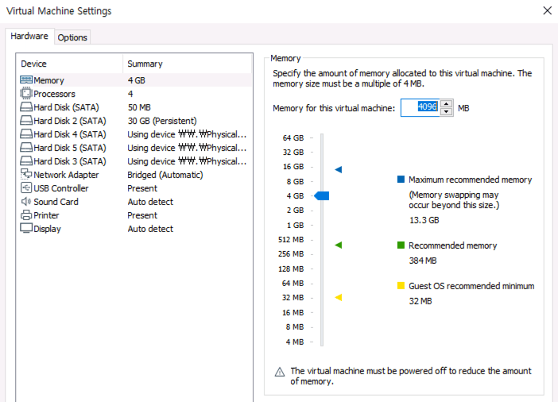Click the Network Adapter icon
Viewport: 558px width, 402px height.
(x=26, y=175)
